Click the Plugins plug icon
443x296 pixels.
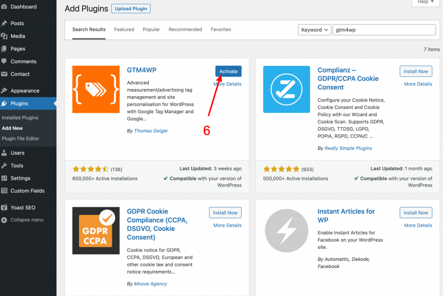tap(4, 103)
